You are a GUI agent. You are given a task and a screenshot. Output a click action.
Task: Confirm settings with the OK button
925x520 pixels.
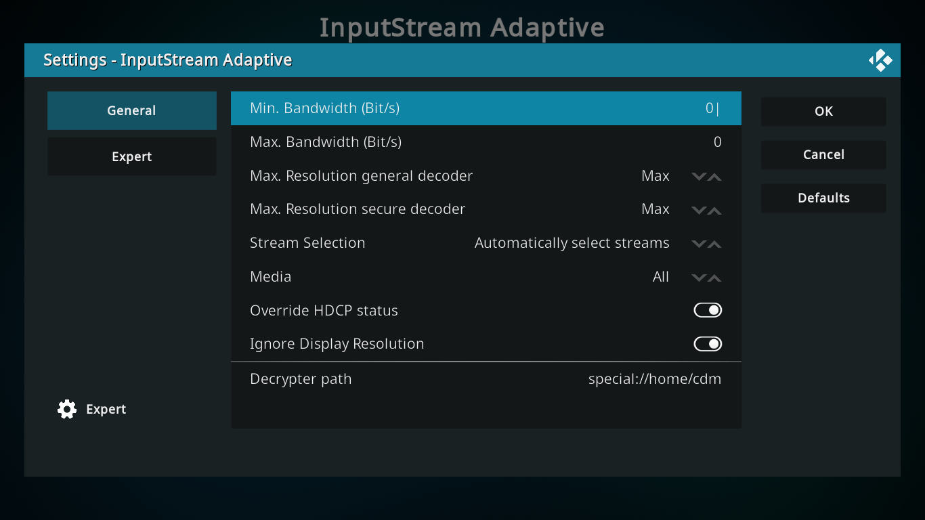[x=823, y=112]
